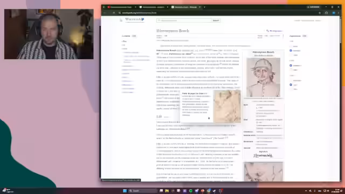The height and width of the screenshot is (194, 345).
Task: Hide the Appearance panel
Action: 304,36
